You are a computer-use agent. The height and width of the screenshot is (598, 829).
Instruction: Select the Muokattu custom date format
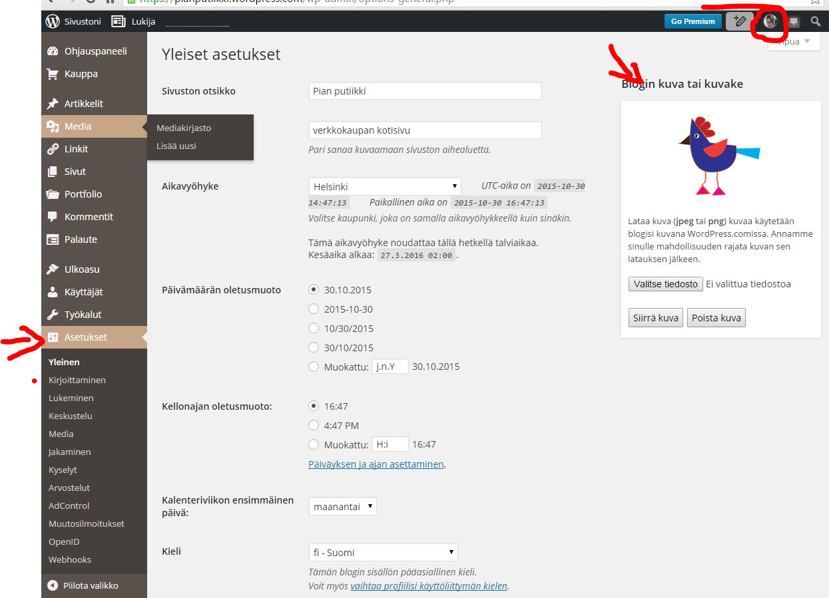tap(313, 366)
